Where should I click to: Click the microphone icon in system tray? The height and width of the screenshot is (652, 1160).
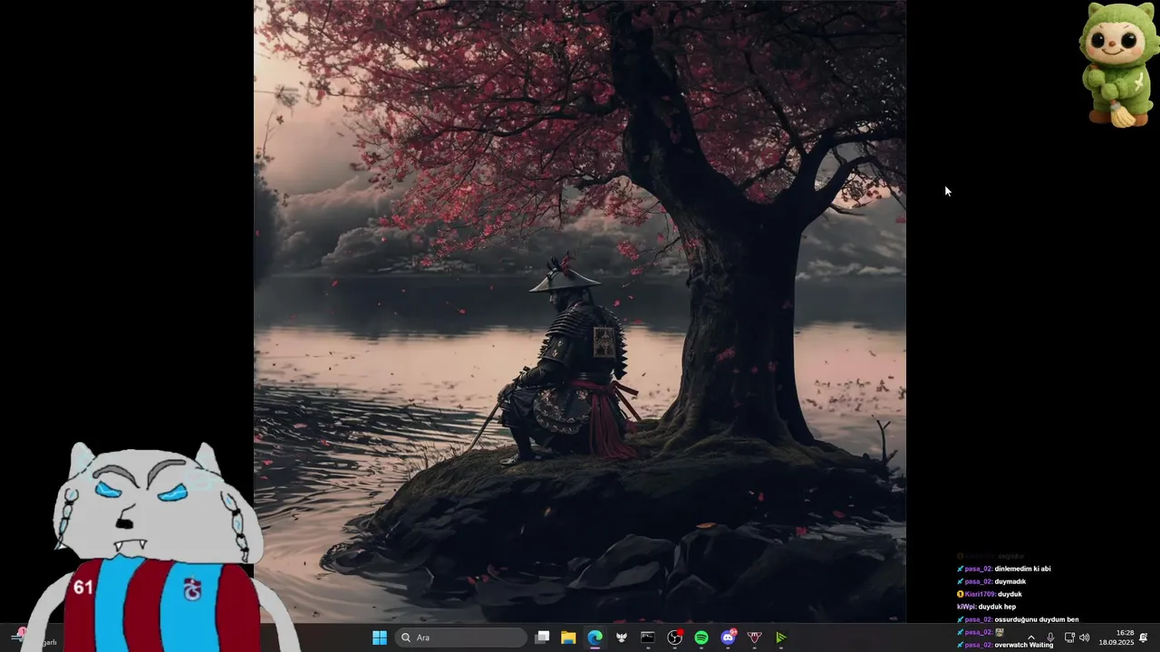(1049, 638)
